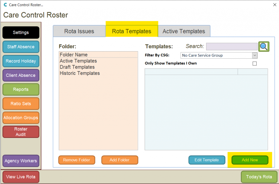Select the Draft Templates folder

point(98,67)
